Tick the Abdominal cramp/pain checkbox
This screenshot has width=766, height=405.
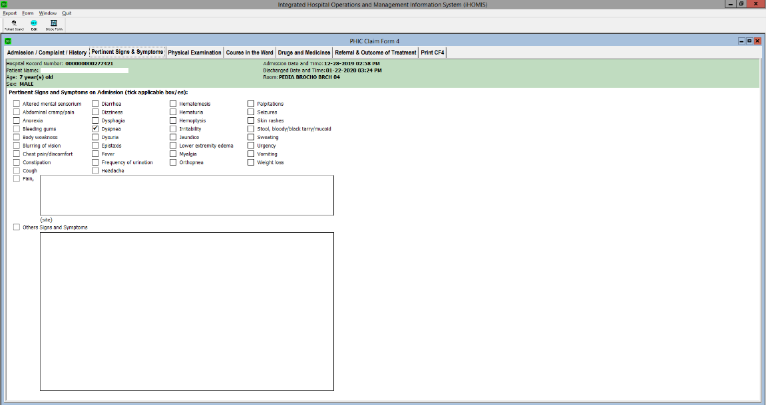[17, 112]
